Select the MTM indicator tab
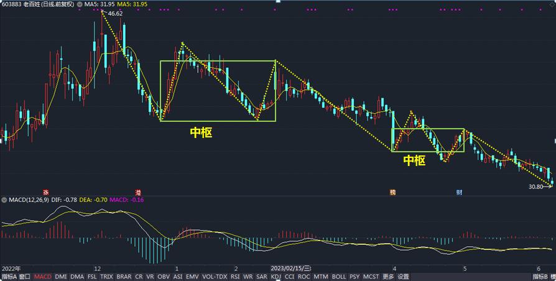 click(321, 277)
